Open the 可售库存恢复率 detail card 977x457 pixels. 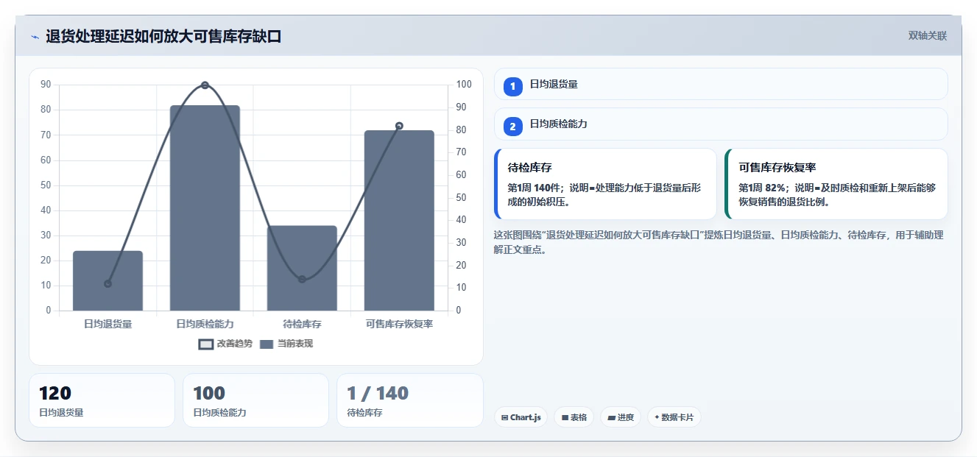click(x=836, y=184)
